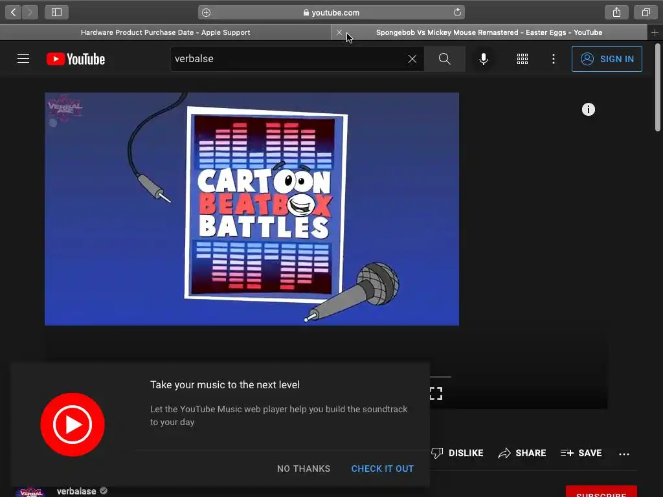This screenshot has height=497, width=663.
Task: Run the search with the magnifier button
Action: click(444, 59)
